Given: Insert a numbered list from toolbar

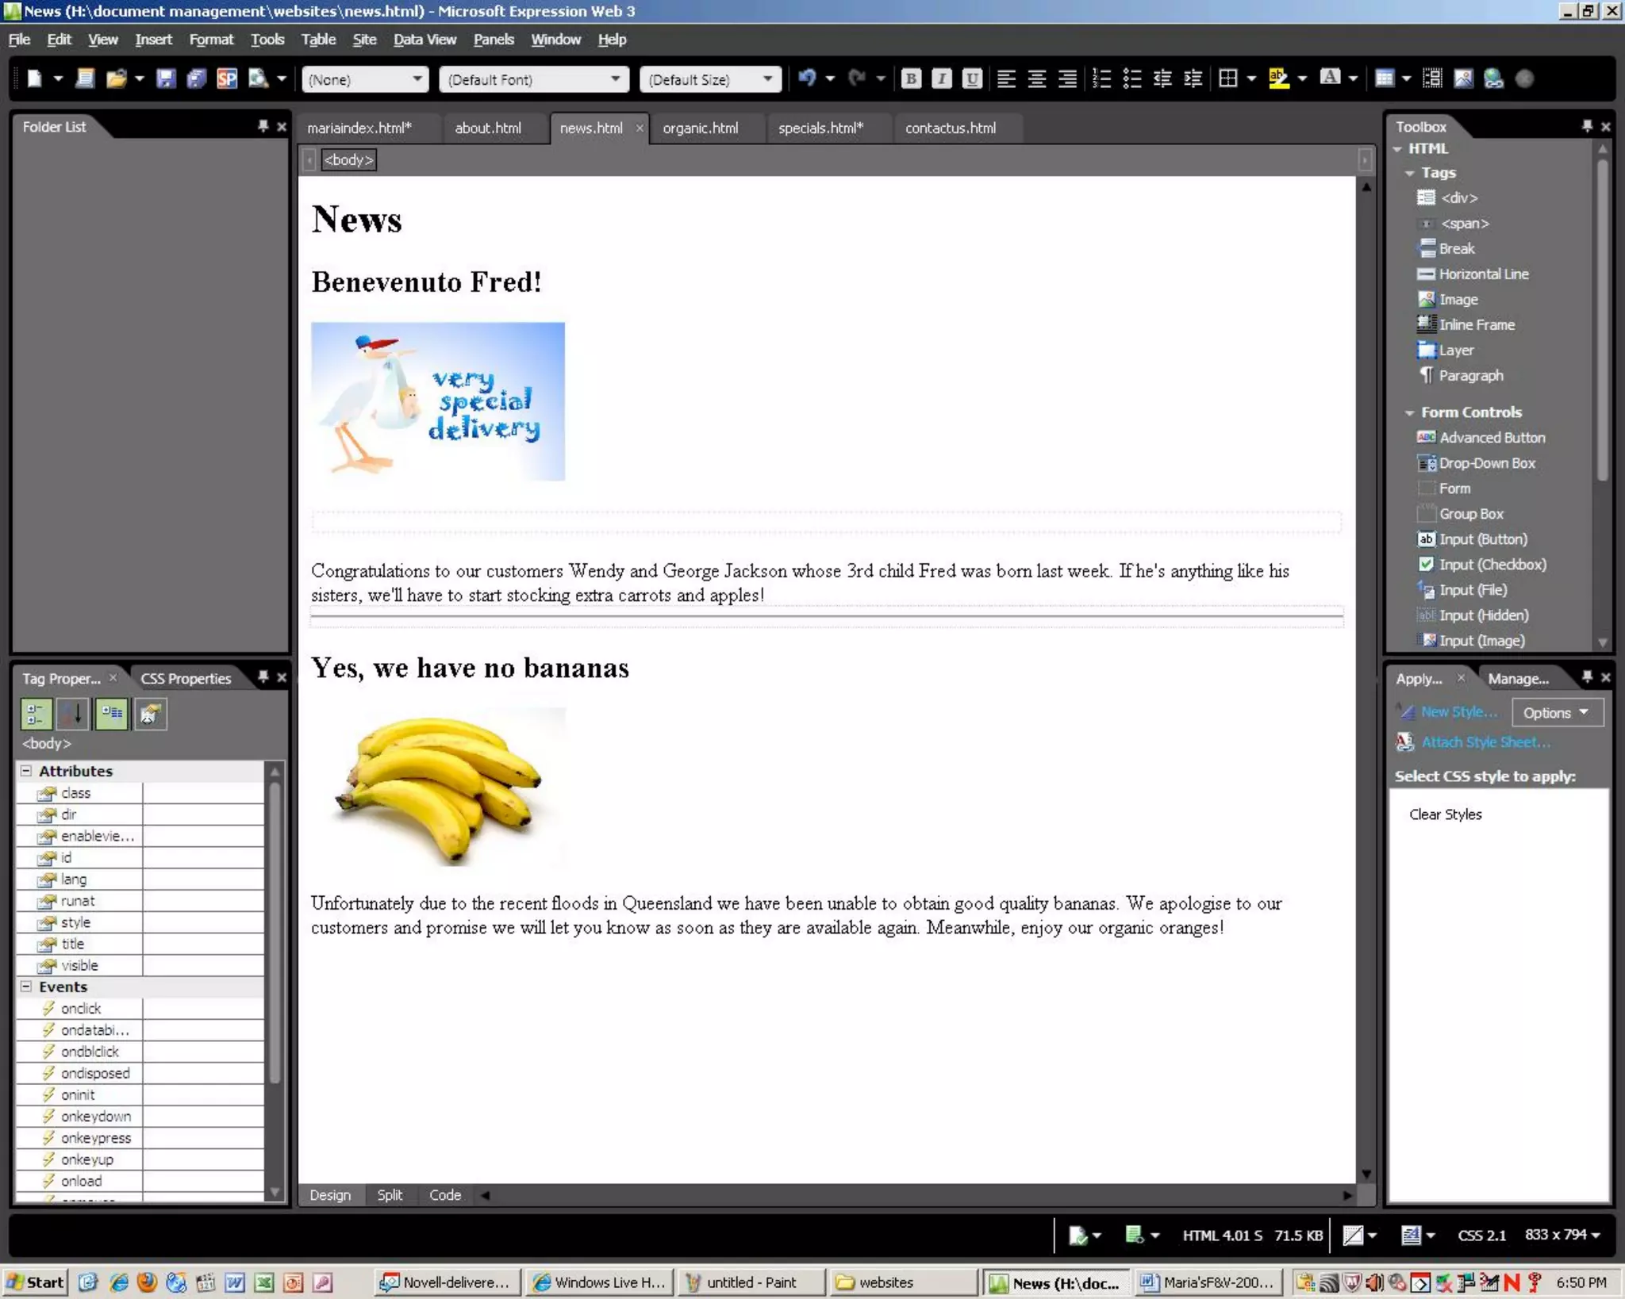Looking at the screenshot, I should click(x=1101, y=79).
